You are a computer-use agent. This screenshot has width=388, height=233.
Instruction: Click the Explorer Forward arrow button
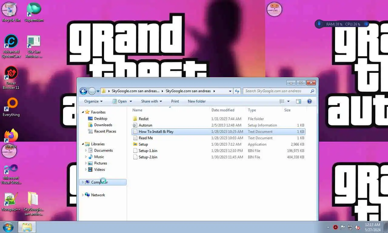coord(92,91)
